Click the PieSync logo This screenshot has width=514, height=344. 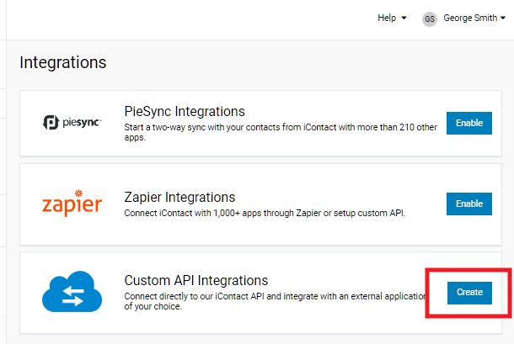pyautogui.click(x=72, y=123)
